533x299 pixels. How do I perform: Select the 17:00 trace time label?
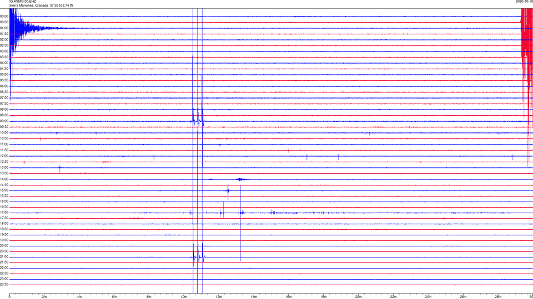click(x=4, y=213)
